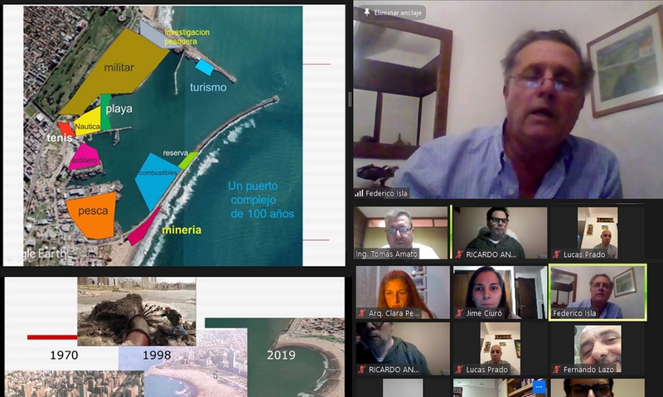663x397 pixels.
Task: Click muted mic icon on Jime Ciuró tile
Action: [458, 313]
